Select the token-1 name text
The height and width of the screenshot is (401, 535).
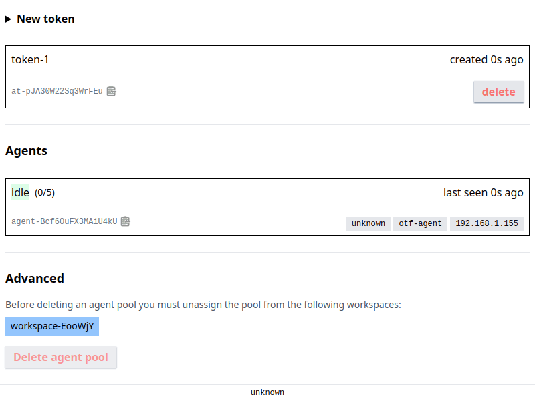(30, 60)
